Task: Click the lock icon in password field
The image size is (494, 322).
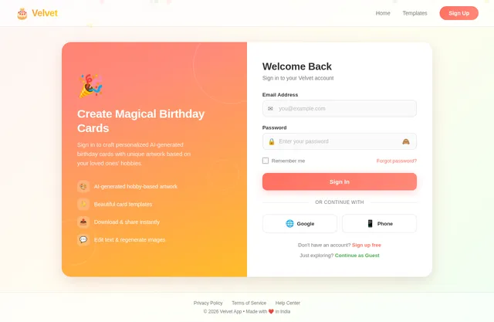Action: (x=271, y=141)
